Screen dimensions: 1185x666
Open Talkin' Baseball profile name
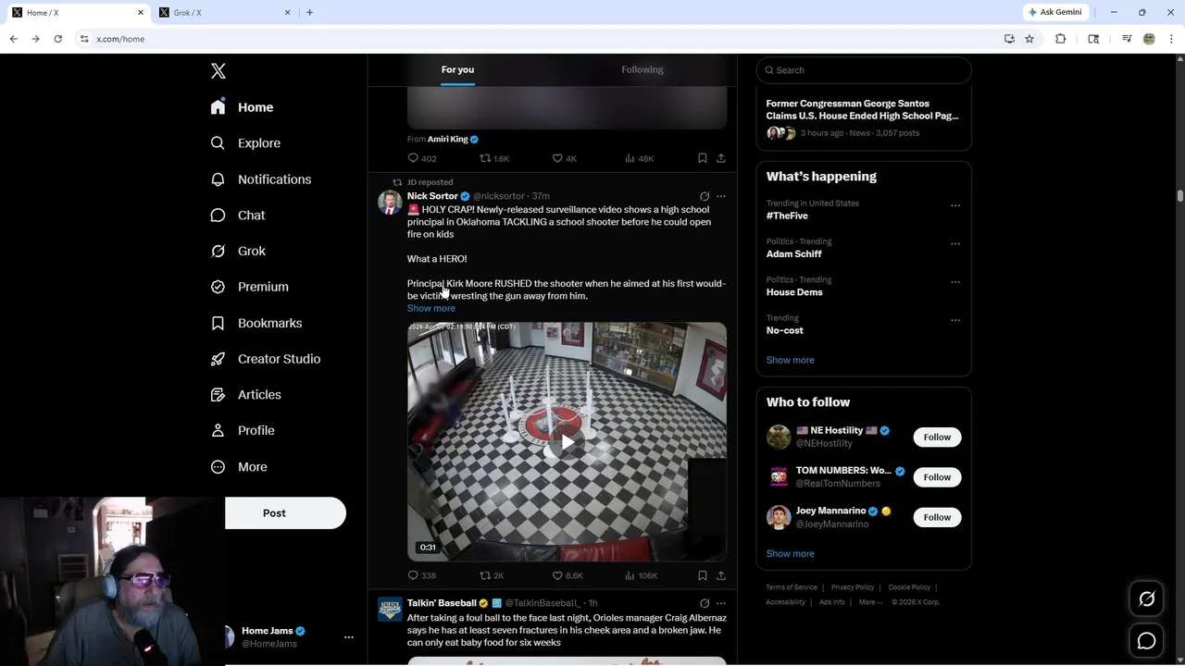point(442,603)
